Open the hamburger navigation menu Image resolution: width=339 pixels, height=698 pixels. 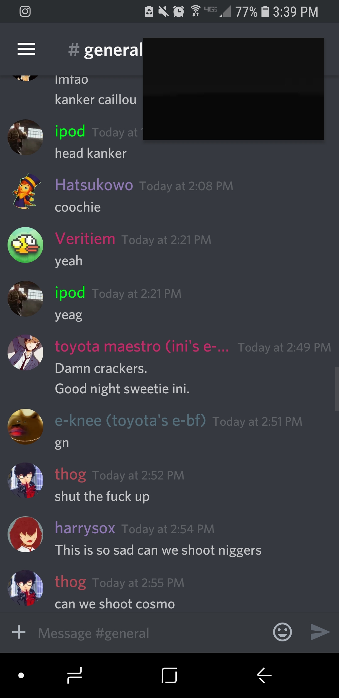[26, 49]
